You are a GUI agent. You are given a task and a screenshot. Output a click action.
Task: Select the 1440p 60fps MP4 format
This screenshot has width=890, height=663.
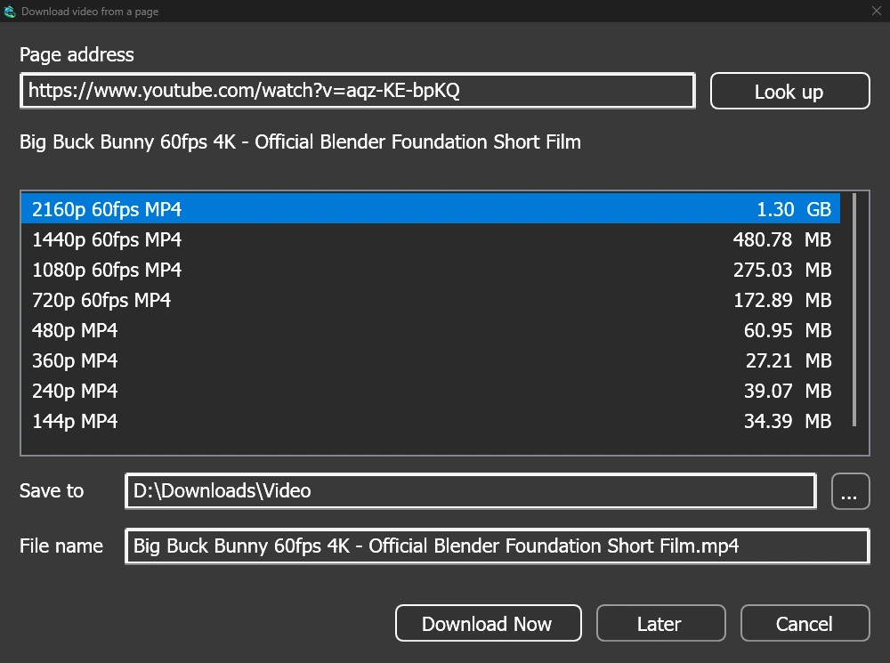pyautogui.click(x=430, y=239)
